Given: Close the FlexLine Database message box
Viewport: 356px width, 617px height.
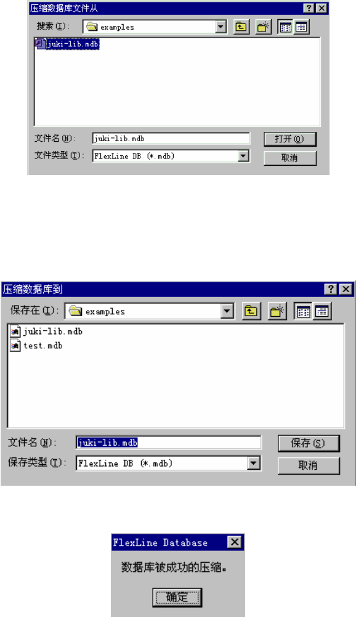Looking at the screenshot, I should (x=235, y=542).
